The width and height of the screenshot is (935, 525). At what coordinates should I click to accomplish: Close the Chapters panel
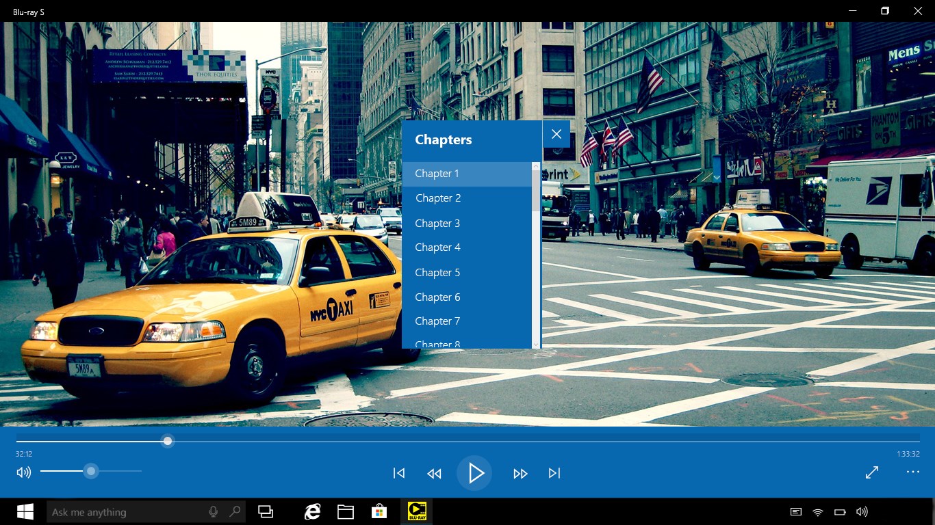pos(556,134)
